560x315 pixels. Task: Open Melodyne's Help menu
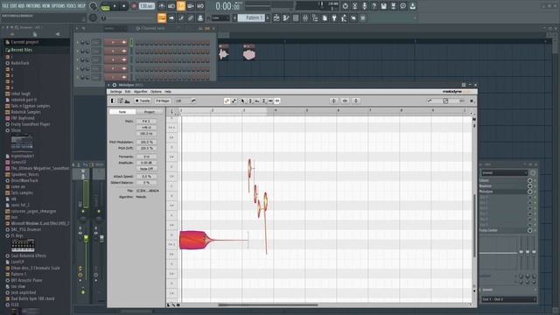[167, 92]
